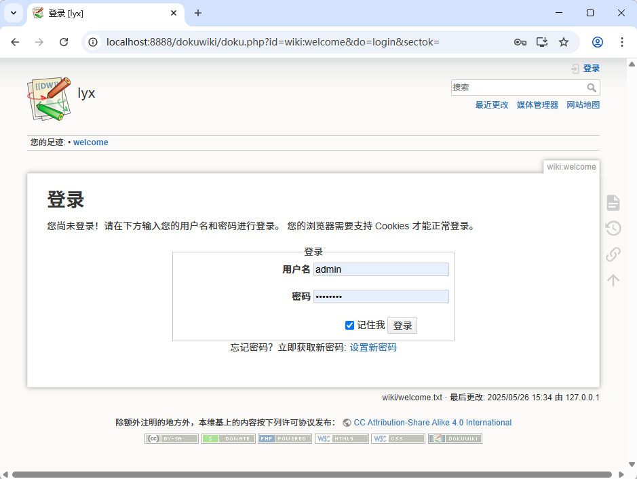Close the 登录 [lyx] tab
Image resolution: width=637 pixels, height=479 pixels.
[174, 13]
